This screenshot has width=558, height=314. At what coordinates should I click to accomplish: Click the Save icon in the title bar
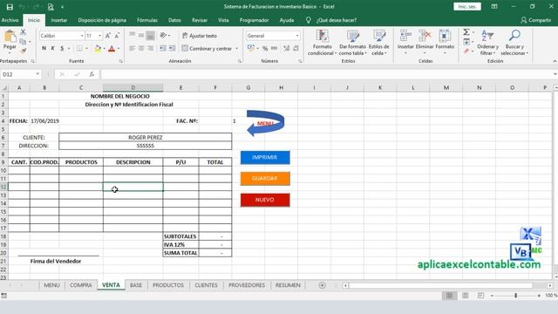click(10, 7)
